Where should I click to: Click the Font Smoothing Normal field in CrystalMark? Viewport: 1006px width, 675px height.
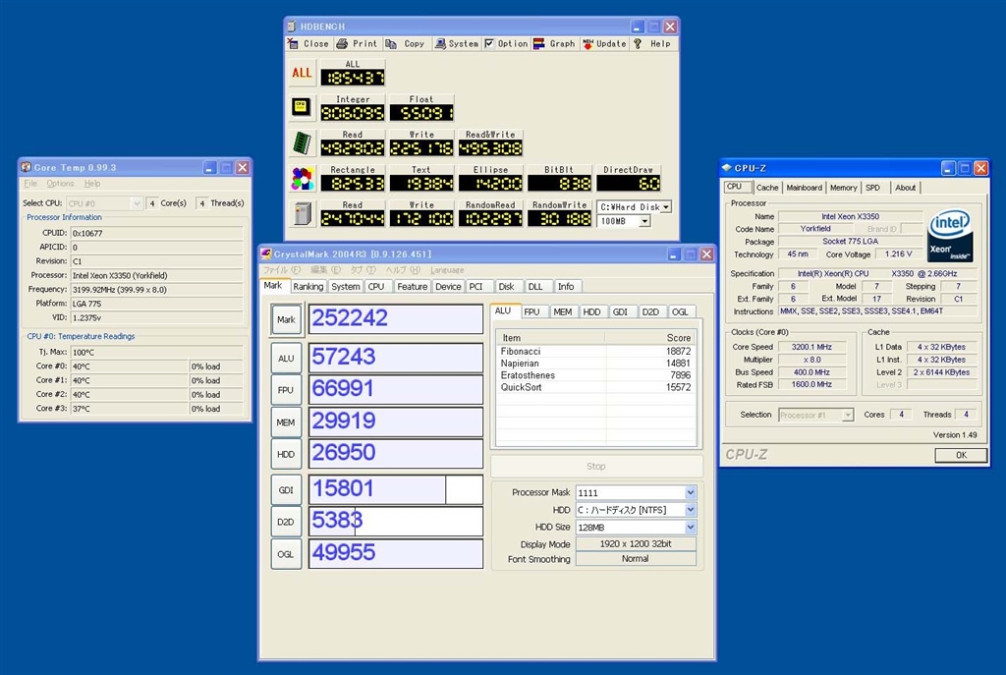(x=636, y=559)
